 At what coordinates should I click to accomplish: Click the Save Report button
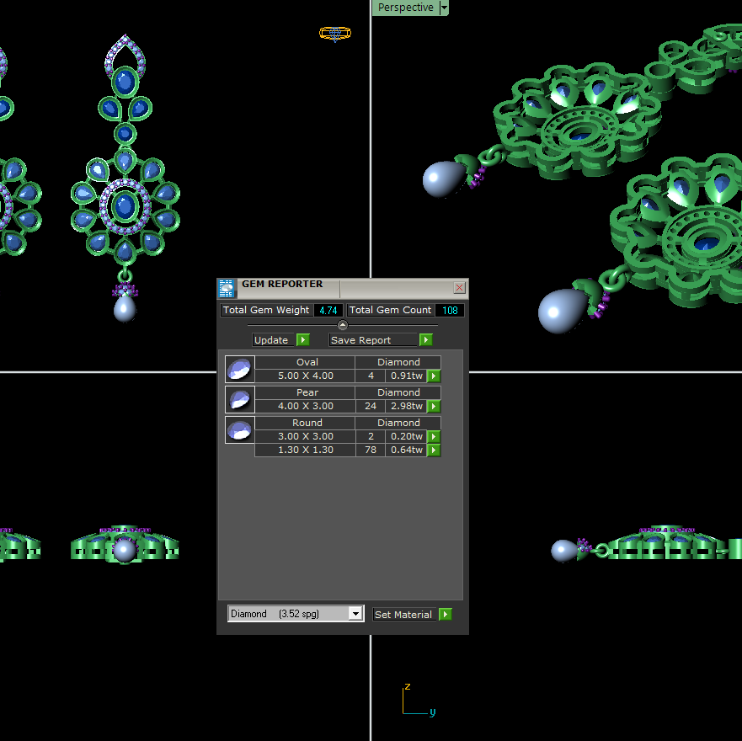point(380,340)
